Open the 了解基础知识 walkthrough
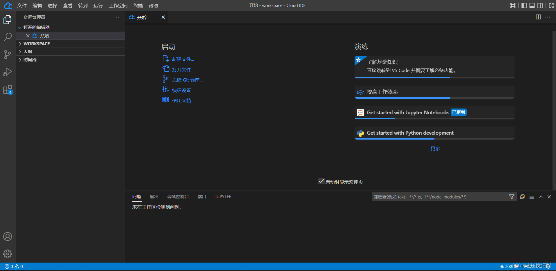 (434, 67)
